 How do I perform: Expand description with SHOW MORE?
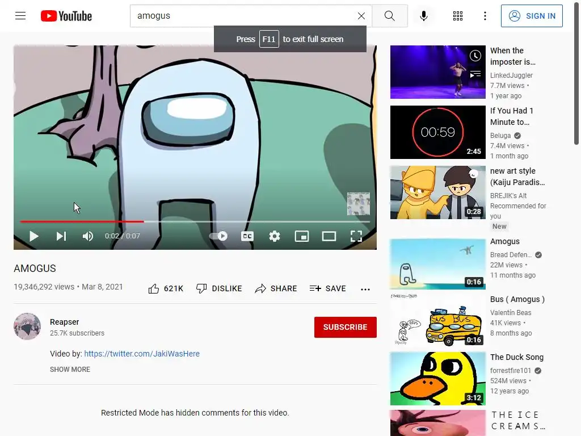(70, 369)
